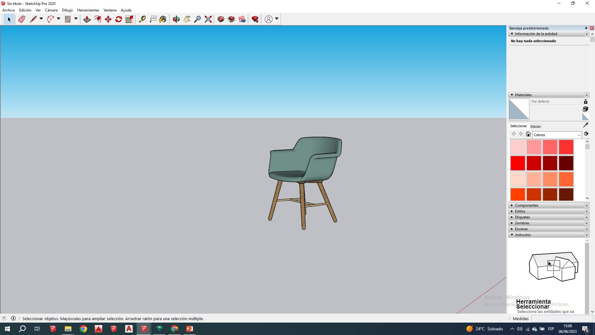Expand the Componentes panel
595x335 pixels.
tap(527, 205)
